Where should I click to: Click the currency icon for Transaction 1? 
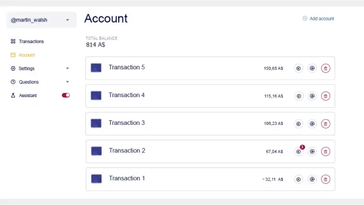299,179
